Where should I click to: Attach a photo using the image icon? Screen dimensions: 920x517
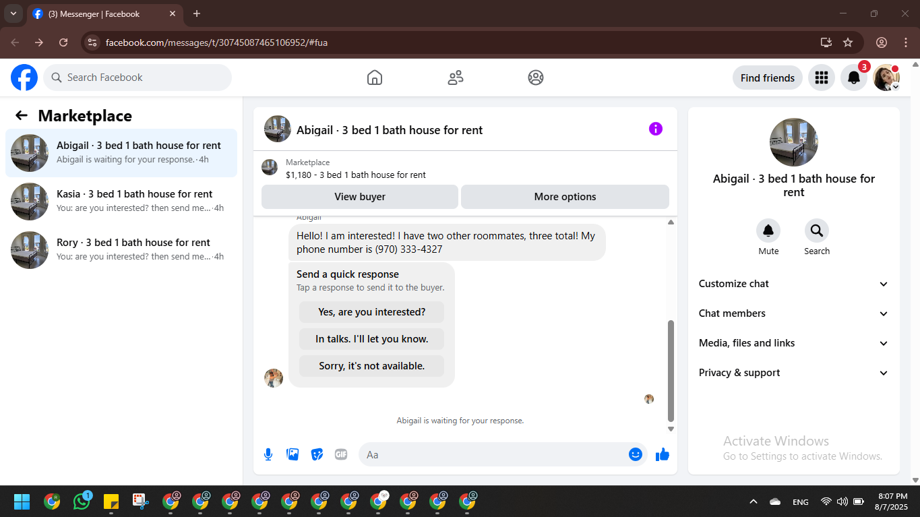coord(293,454)
